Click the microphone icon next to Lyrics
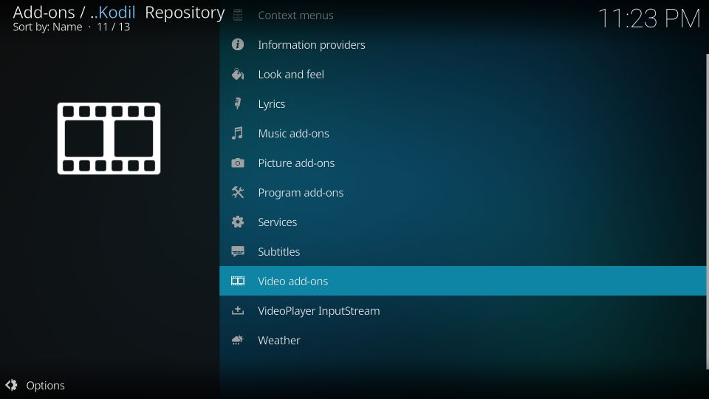The image size is (709, 399). click(237, 103)
